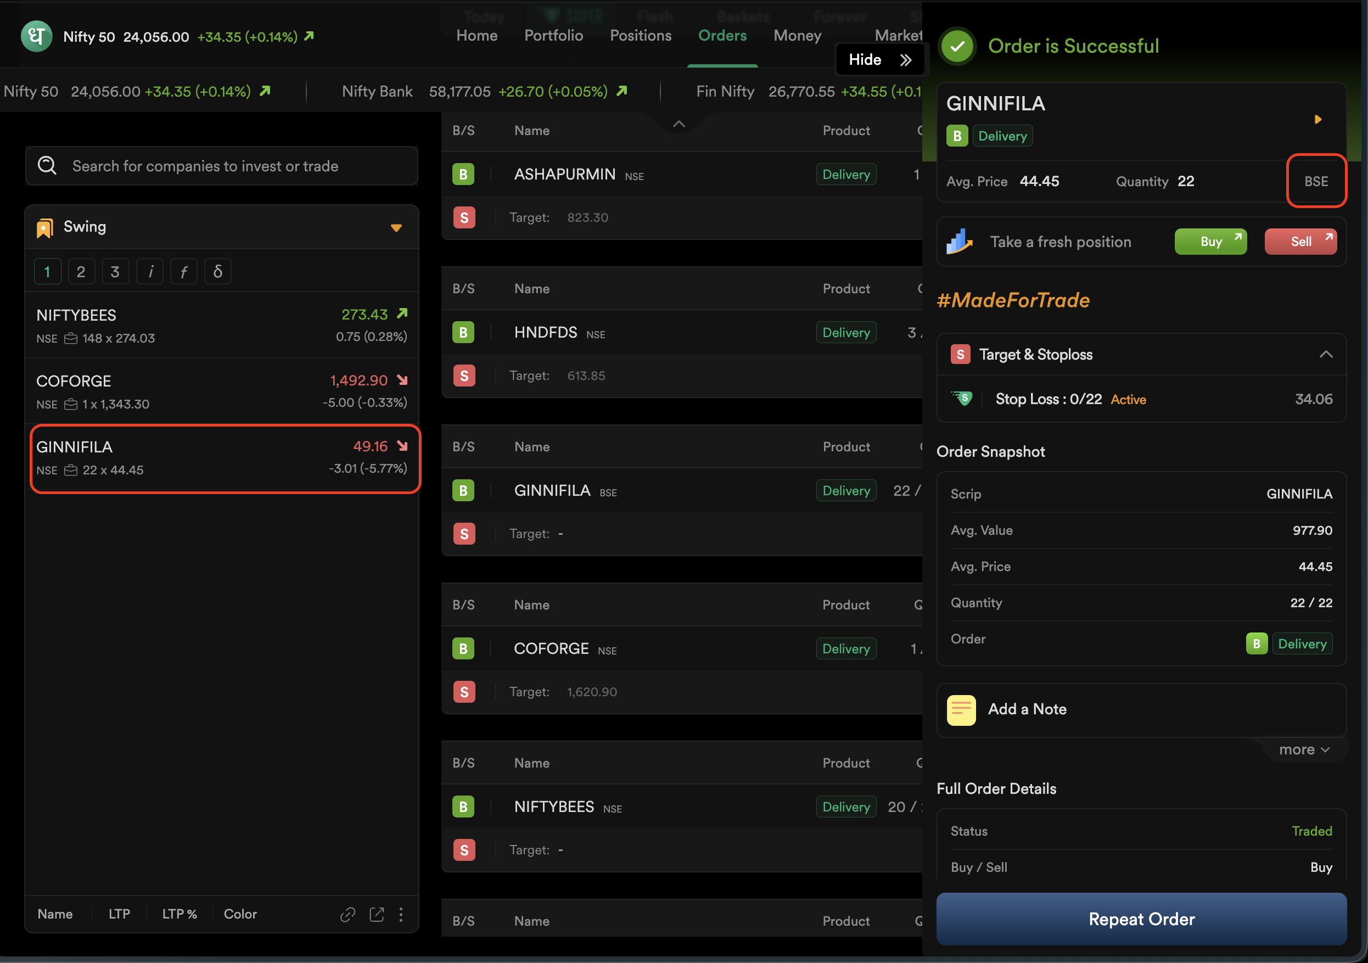Viewport: 1368px width, 963px height.
Task: Click the red Sell button
Action: click(x=1300, y=242)
